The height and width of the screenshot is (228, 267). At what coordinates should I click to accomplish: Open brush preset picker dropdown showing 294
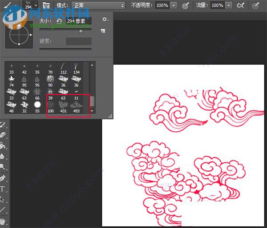point(36,5)
